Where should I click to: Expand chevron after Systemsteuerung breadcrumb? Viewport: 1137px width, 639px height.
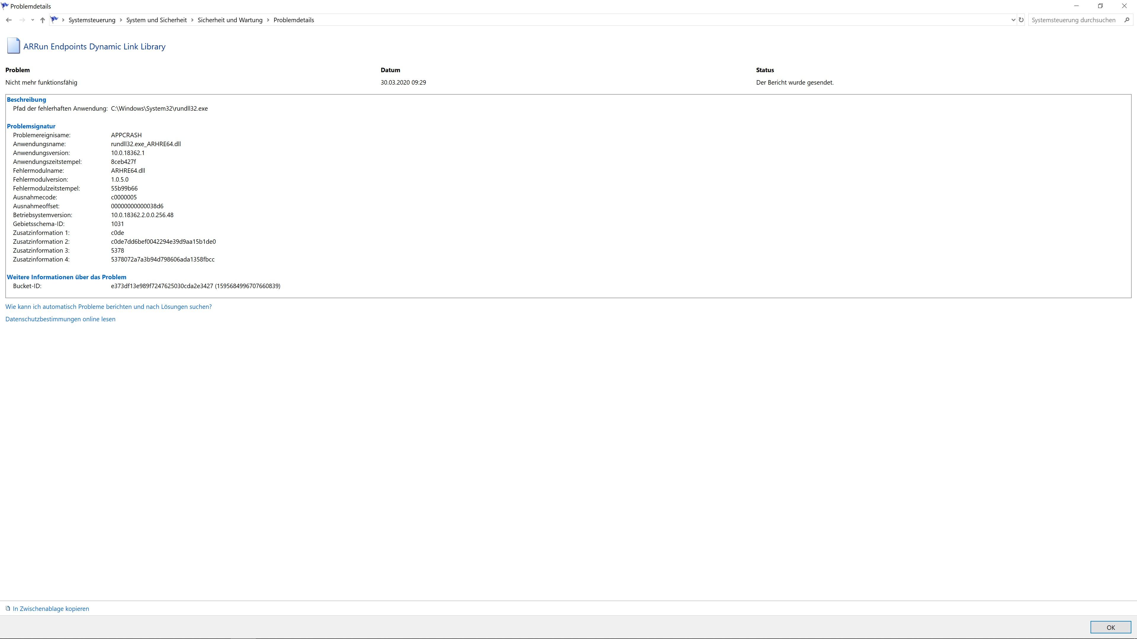pos(121,20)
